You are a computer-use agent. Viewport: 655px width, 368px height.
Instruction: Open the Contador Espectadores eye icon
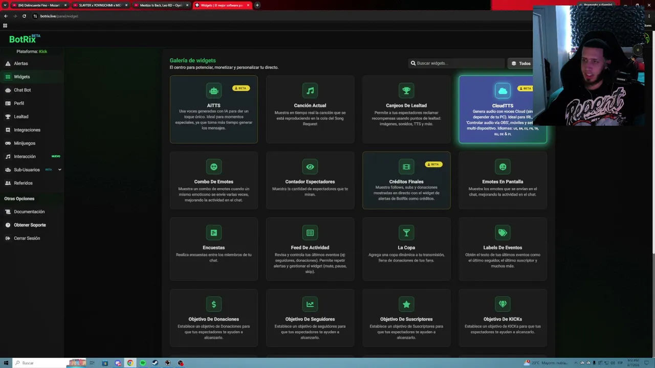(310, 167)
